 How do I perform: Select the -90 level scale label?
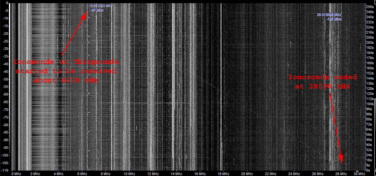pos(6,140)
